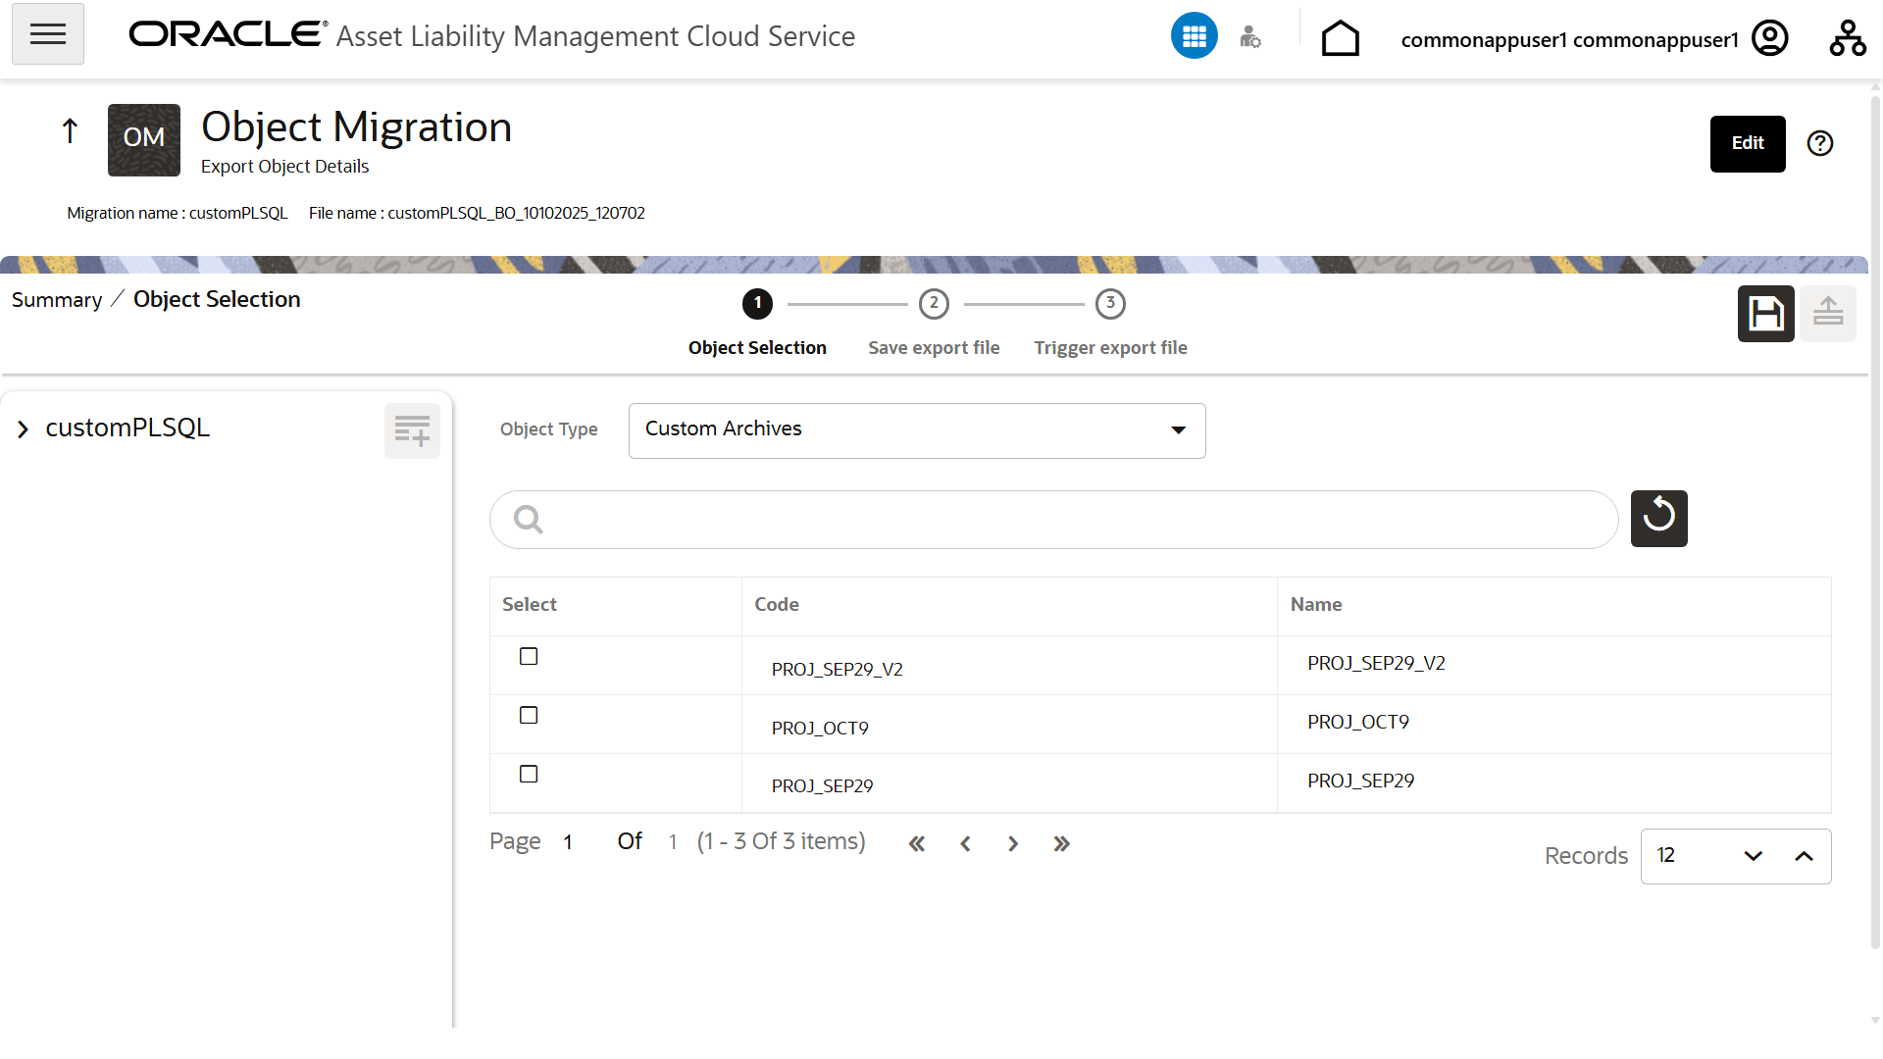
Task: Click the up arrow back icon
Action: [x=70, y=131]
